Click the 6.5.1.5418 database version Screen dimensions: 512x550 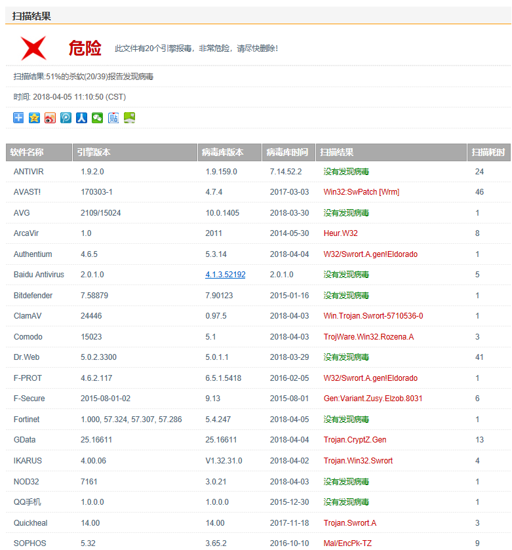224,378
